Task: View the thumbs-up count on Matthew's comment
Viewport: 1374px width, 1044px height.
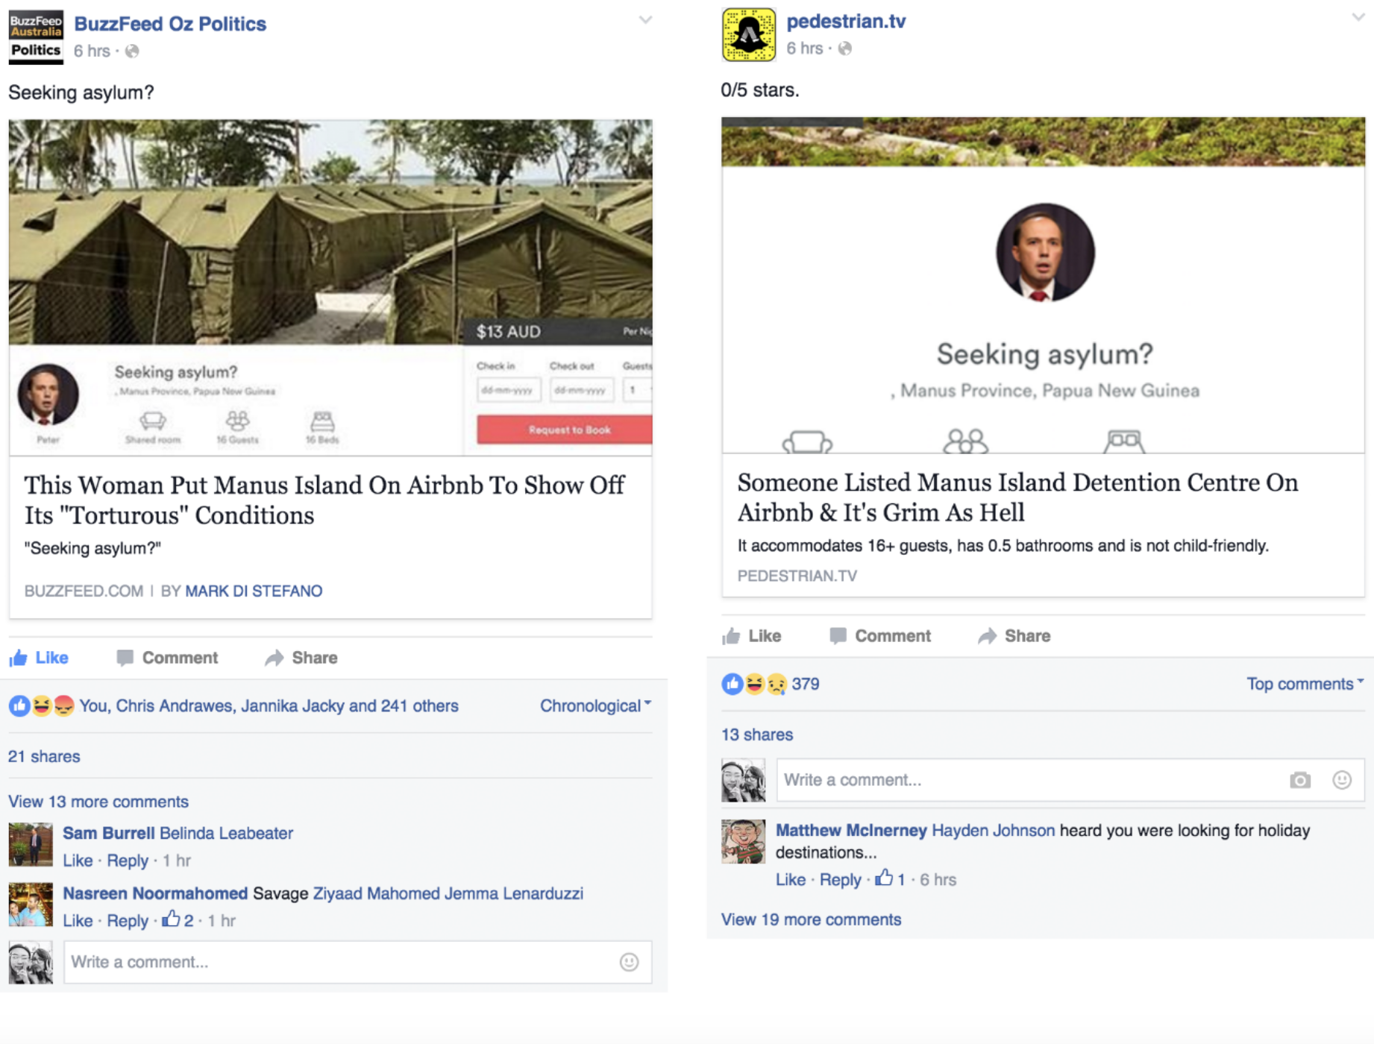Action: [891, 878]
